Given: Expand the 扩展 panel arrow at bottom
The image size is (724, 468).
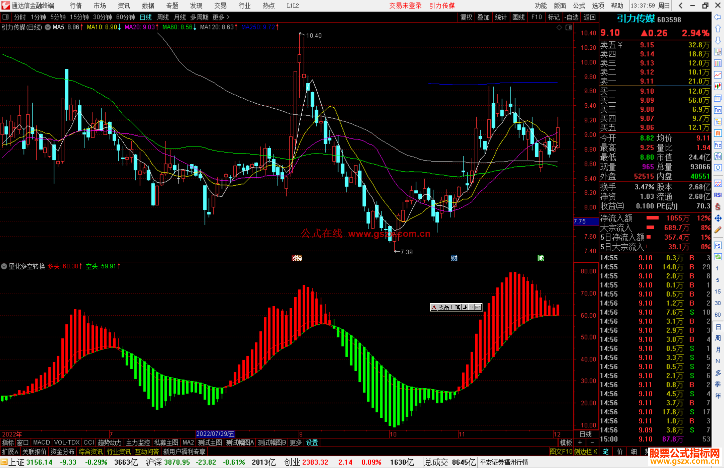Looking at the screenshot, I should pyautogui.click(x=10, y=452).
